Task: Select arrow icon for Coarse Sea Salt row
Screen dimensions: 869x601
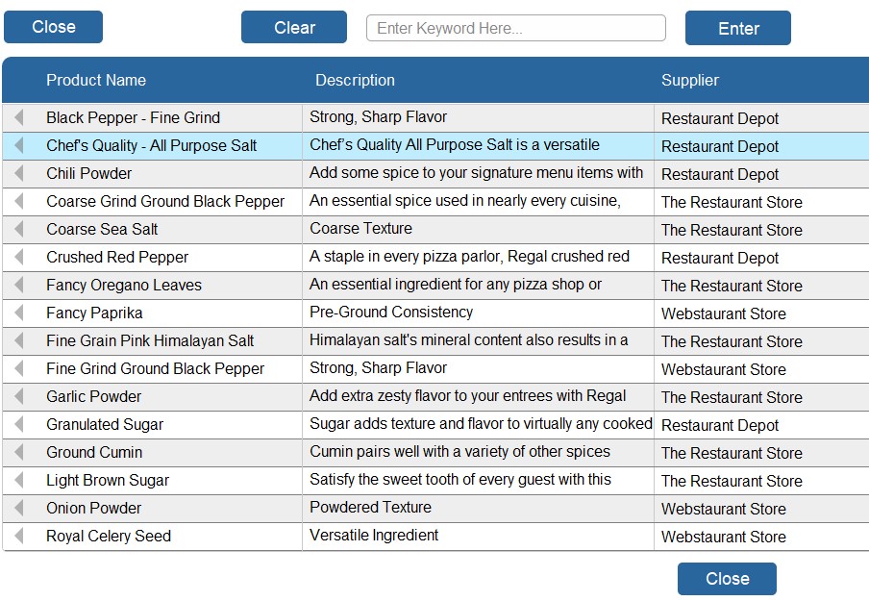Action: pyautogui.click(x=18, y=229)
